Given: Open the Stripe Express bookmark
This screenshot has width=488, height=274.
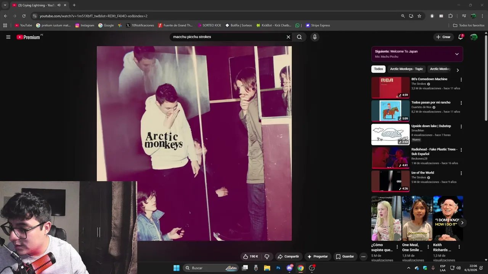Looking at the screenshot, I should [318, 25].
